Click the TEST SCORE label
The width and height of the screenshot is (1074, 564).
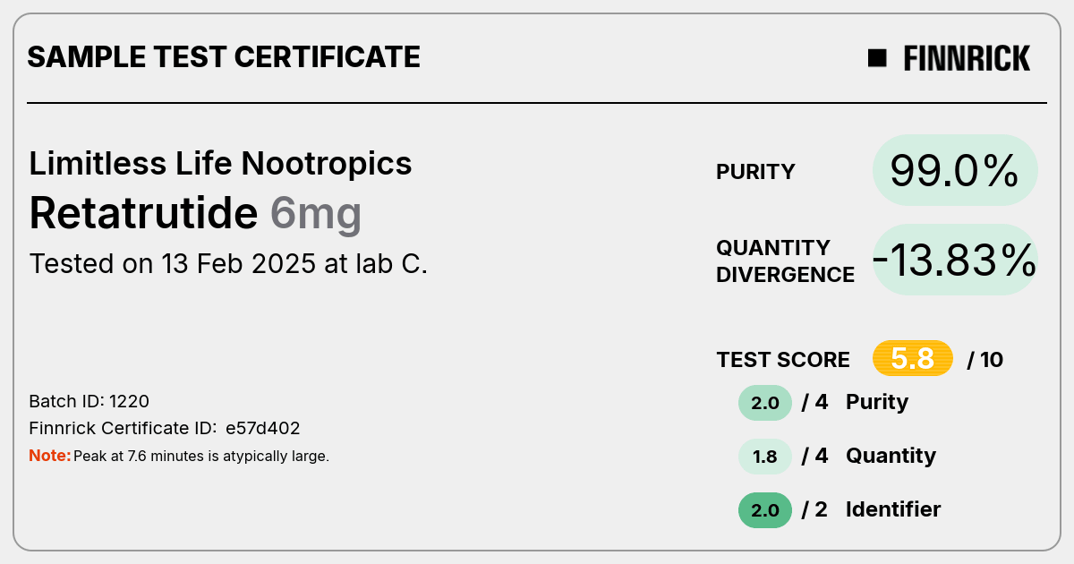[x=783, y=360]
